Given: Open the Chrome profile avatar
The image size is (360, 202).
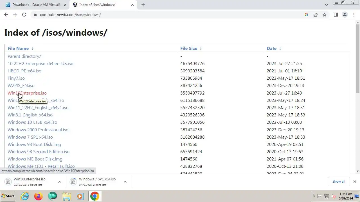Looking at the screenshot, I should (345, 15).
